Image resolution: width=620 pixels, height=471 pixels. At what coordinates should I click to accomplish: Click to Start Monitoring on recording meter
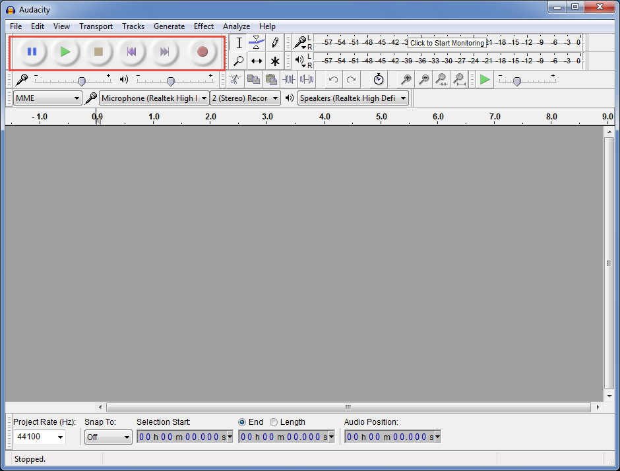click(x=447, y=43)
